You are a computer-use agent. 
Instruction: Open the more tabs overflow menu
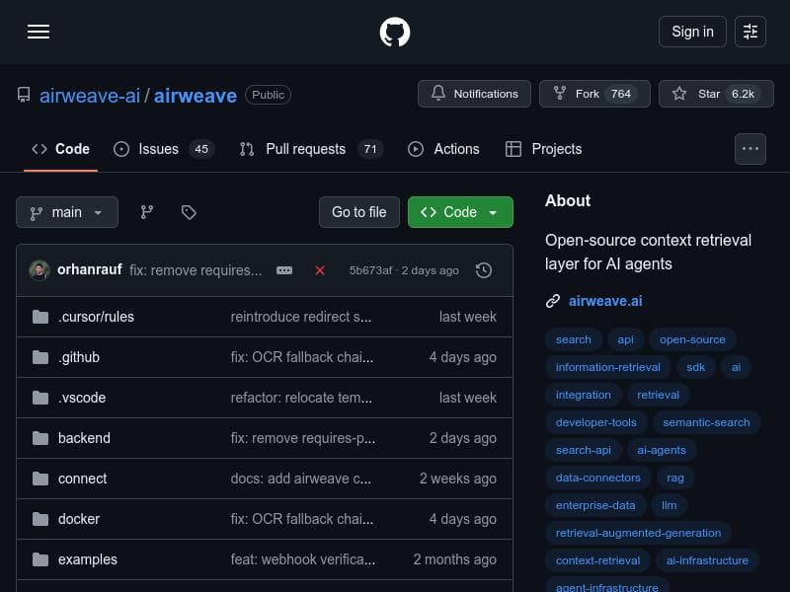[x=750, y=149]
